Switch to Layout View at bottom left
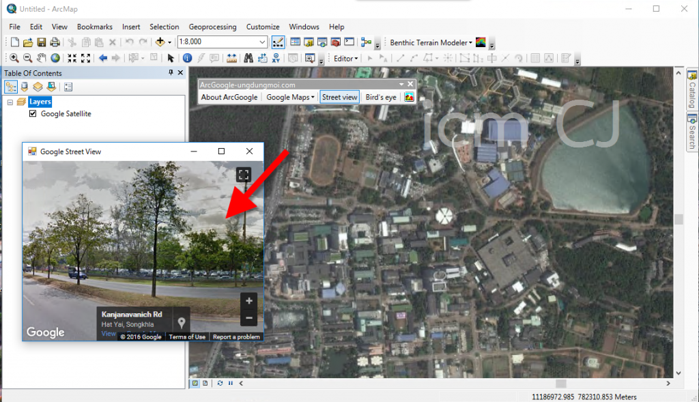This screenshot has height=402, width=699. (x=204, y=383)
